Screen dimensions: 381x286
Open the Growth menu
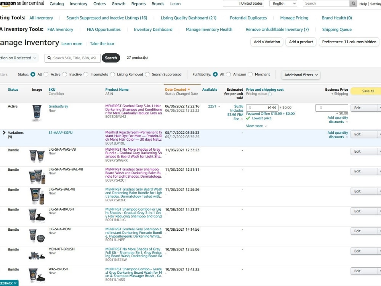(x=118, y=4)
